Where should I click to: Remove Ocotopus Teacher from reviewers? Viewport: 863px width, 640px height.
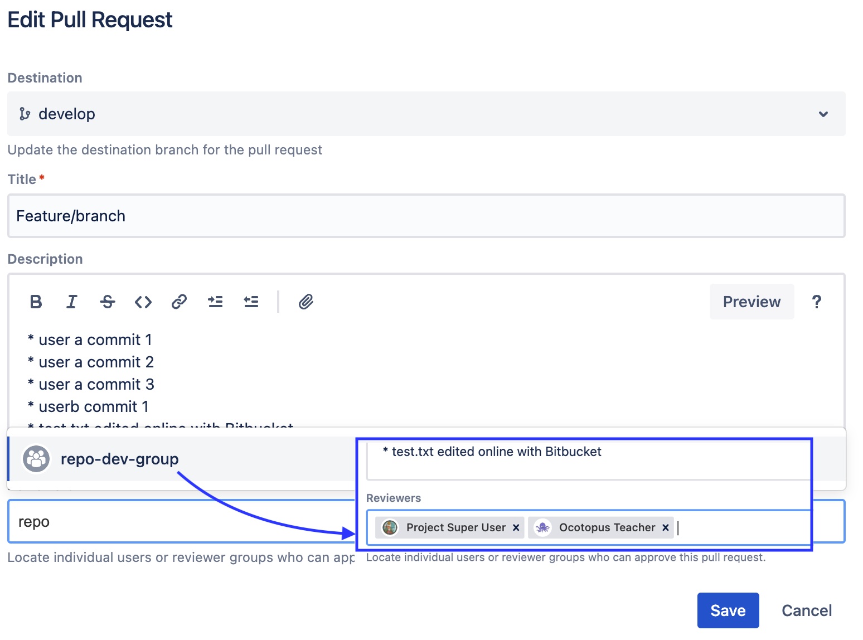pos(665,527)
